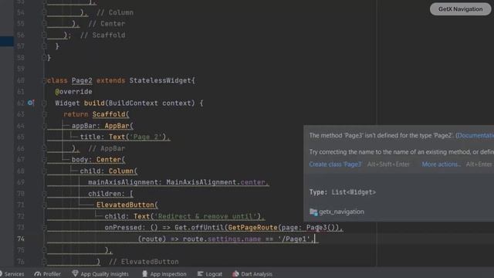Collapse the ElevatedButton fold on line 71
This screenshot has height=278, width=494.
click(45, 205)
